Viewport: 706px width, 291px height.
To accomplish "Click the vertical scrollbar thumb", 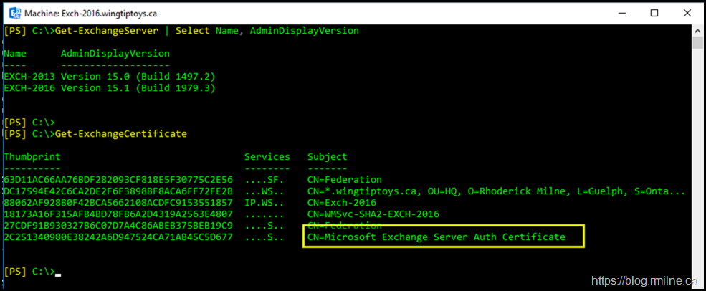I will coord(698,42).
